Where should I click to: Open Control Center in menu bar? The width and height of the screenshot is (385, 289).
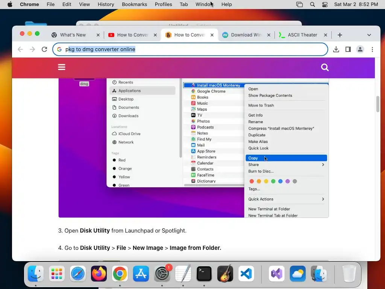point(325,5)
